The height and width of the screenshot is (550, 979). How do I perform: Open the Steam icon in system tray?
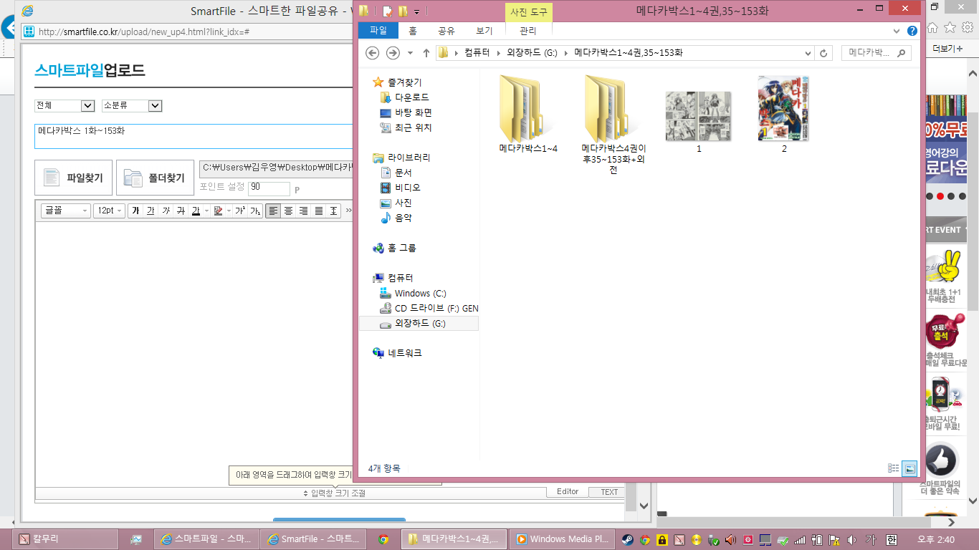pos(627,539)
